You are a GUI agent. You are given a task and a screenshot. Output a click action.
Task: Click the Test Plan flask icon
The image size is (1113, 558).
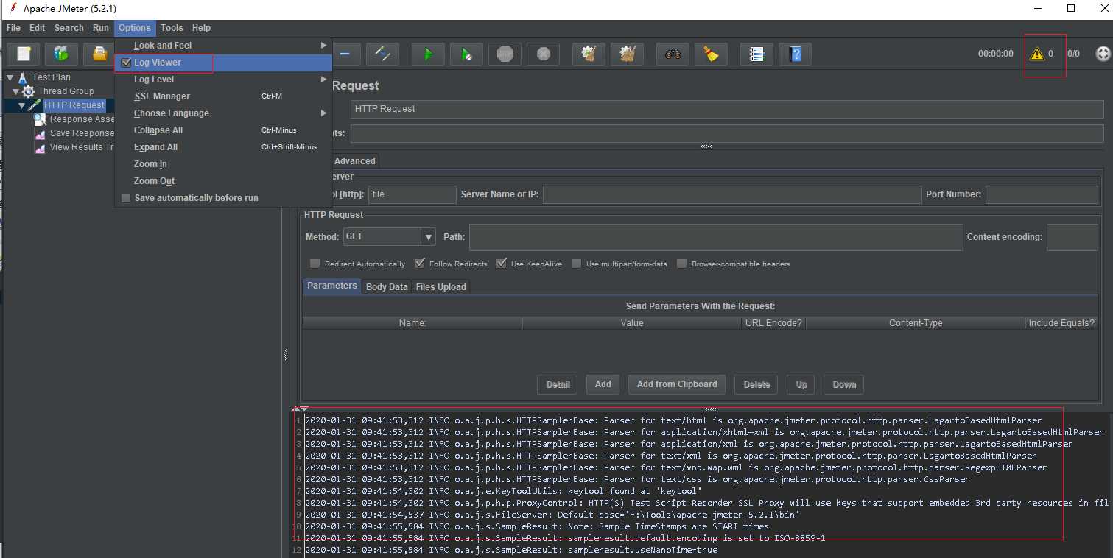pos(23,77)
